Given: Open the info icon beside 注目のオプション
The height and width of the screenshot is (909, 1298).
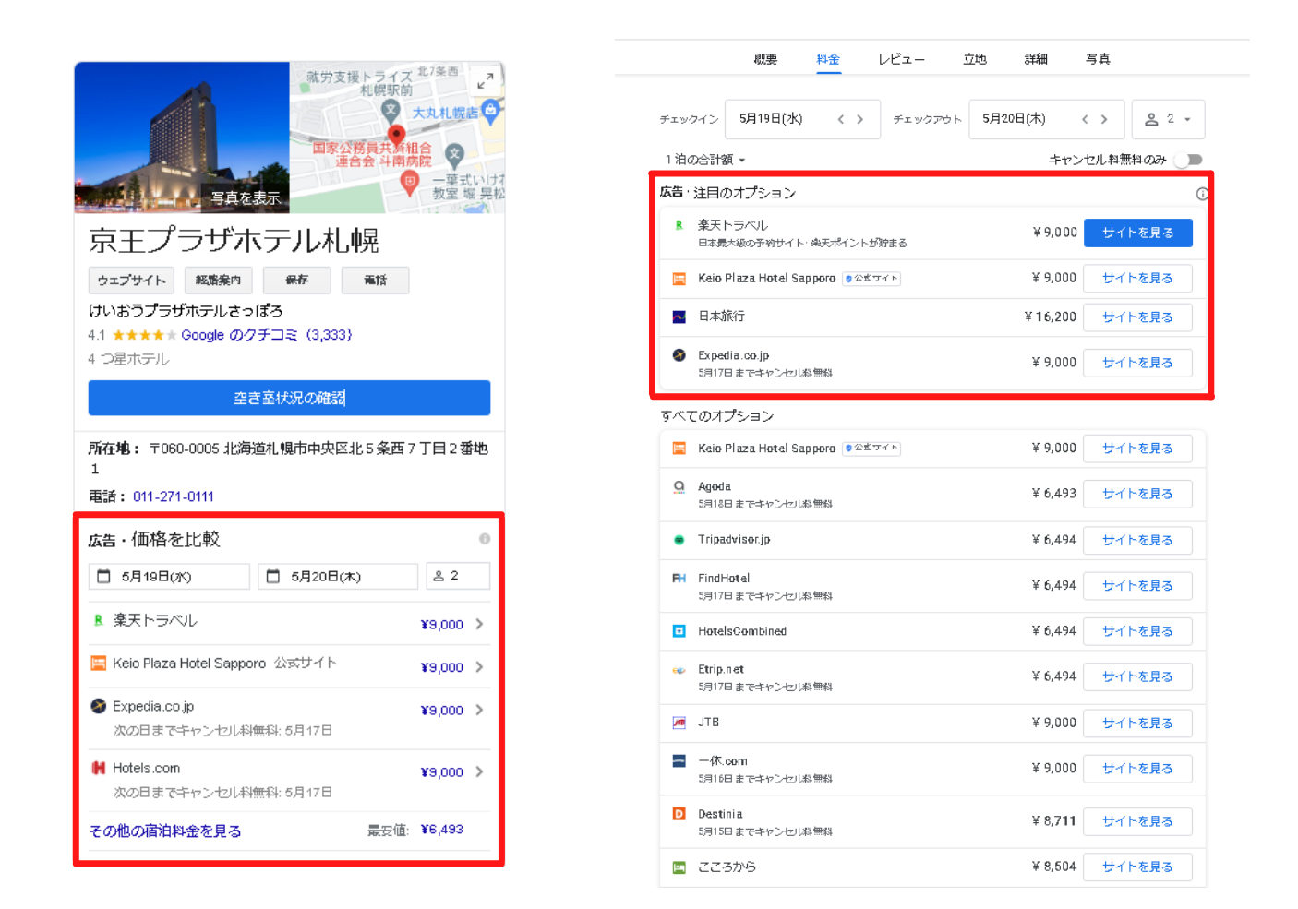Looking at the screenshot, I should click(1201, 194).
